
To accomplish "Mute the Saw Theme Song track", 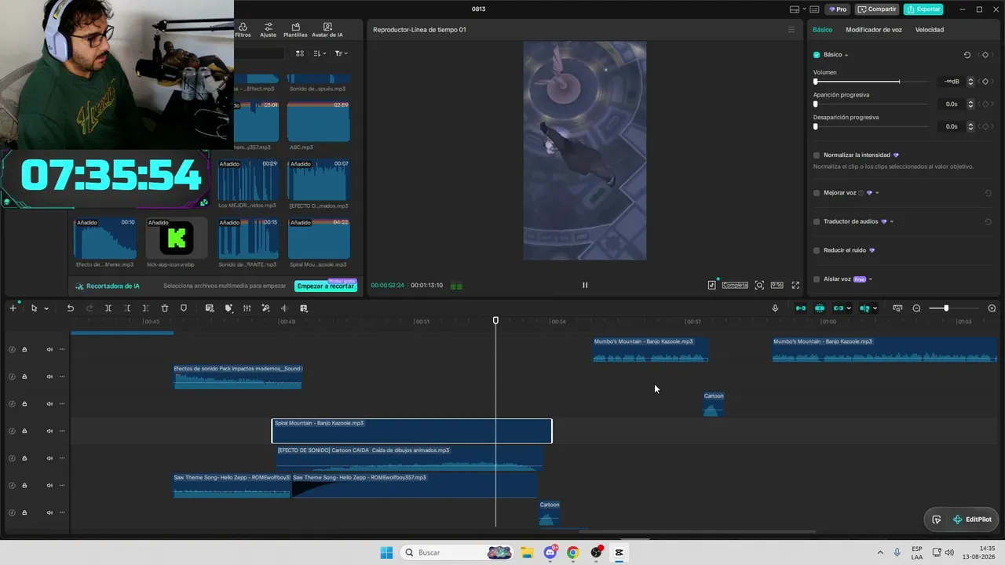I will tap(49, 485).
